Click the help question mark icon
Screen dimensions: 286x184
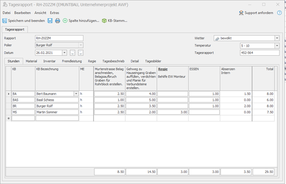[279, 13]
